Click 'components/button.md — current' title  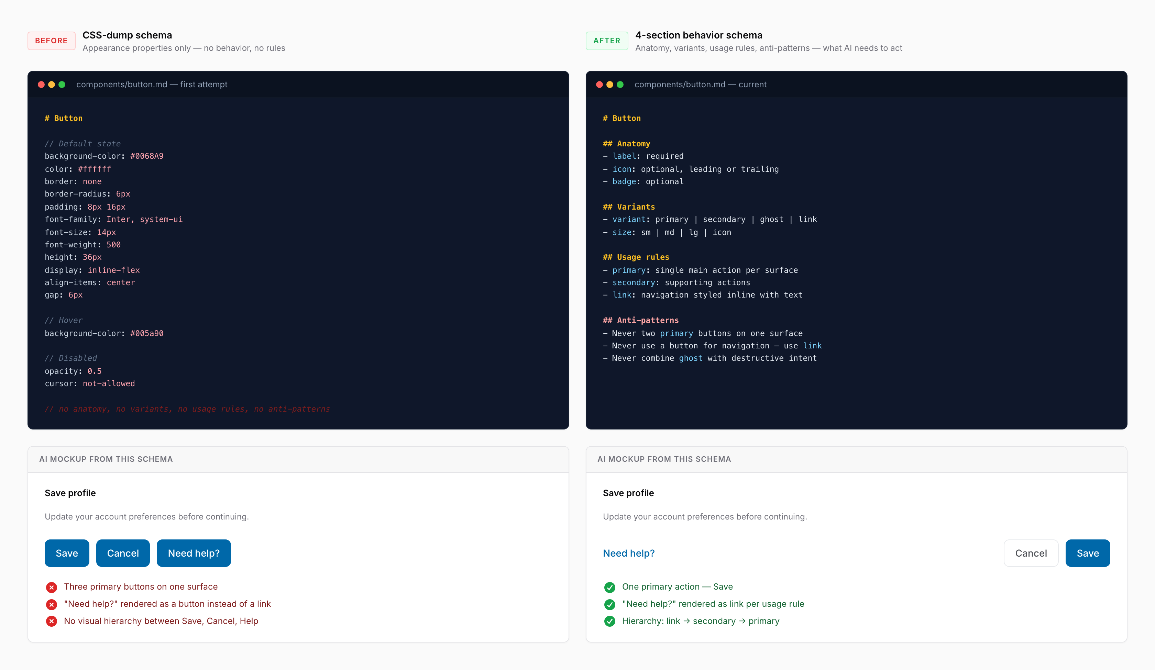point(700,84)
